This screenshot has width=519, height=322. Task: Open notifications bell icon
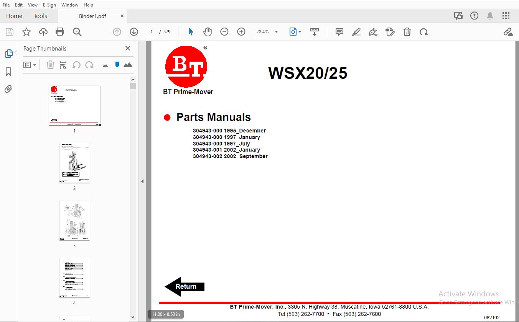coord(490,16)
